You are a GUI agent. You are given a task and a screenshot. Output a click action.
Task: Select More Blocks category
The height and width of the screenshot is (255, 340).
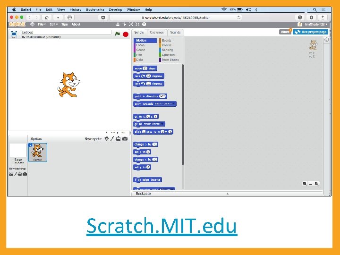[170, 59]
